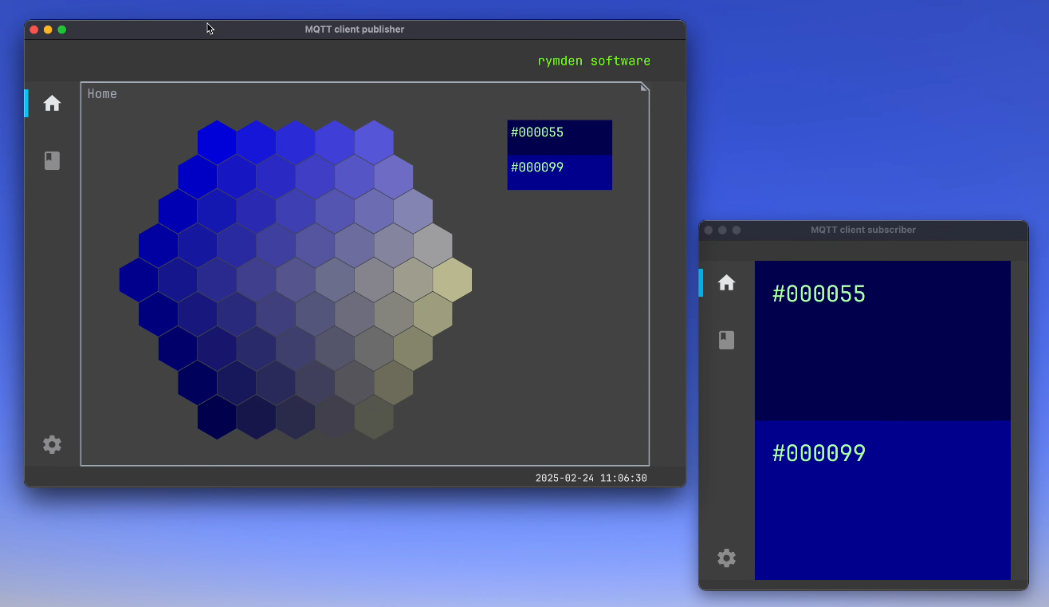Pick the center hexagon of the color grid
The height and width of the screenshot is (607, 1049).
pyautogui.click(x=296, y=280)
